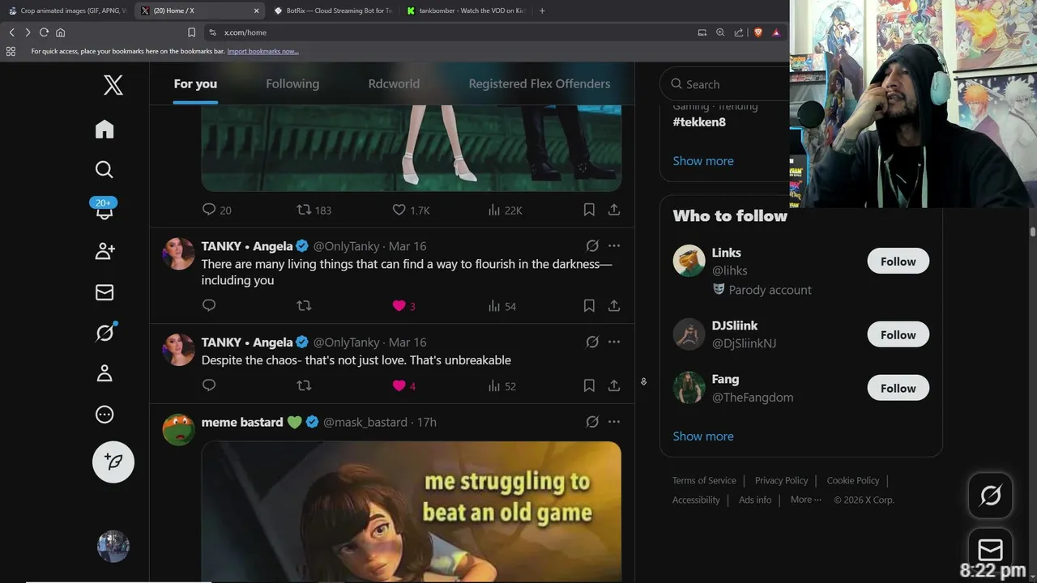The height and width of the screenshot is (583, 1037).
Task: Switch to tankbomber Kick browser tab
Action: point(466,11)
